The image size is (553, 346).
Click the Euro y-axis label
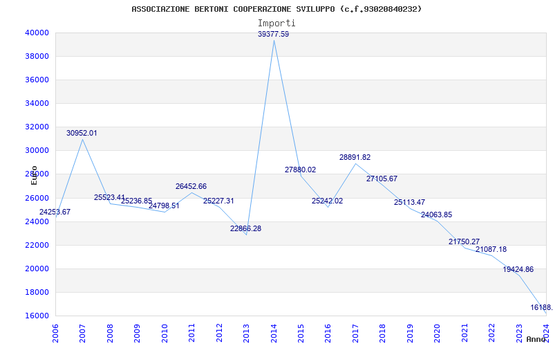click(x=34, y=175)
